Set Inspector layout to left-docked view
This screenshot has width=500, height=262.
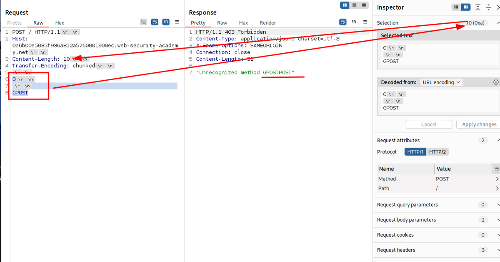pos(456,7)
